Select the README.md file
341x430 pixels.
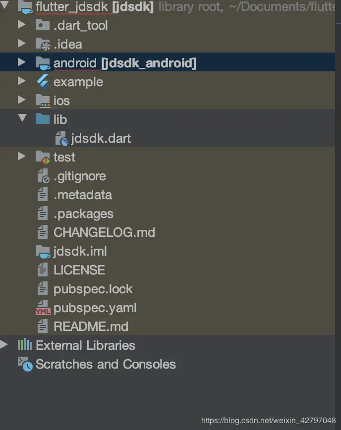coord(91,327)
